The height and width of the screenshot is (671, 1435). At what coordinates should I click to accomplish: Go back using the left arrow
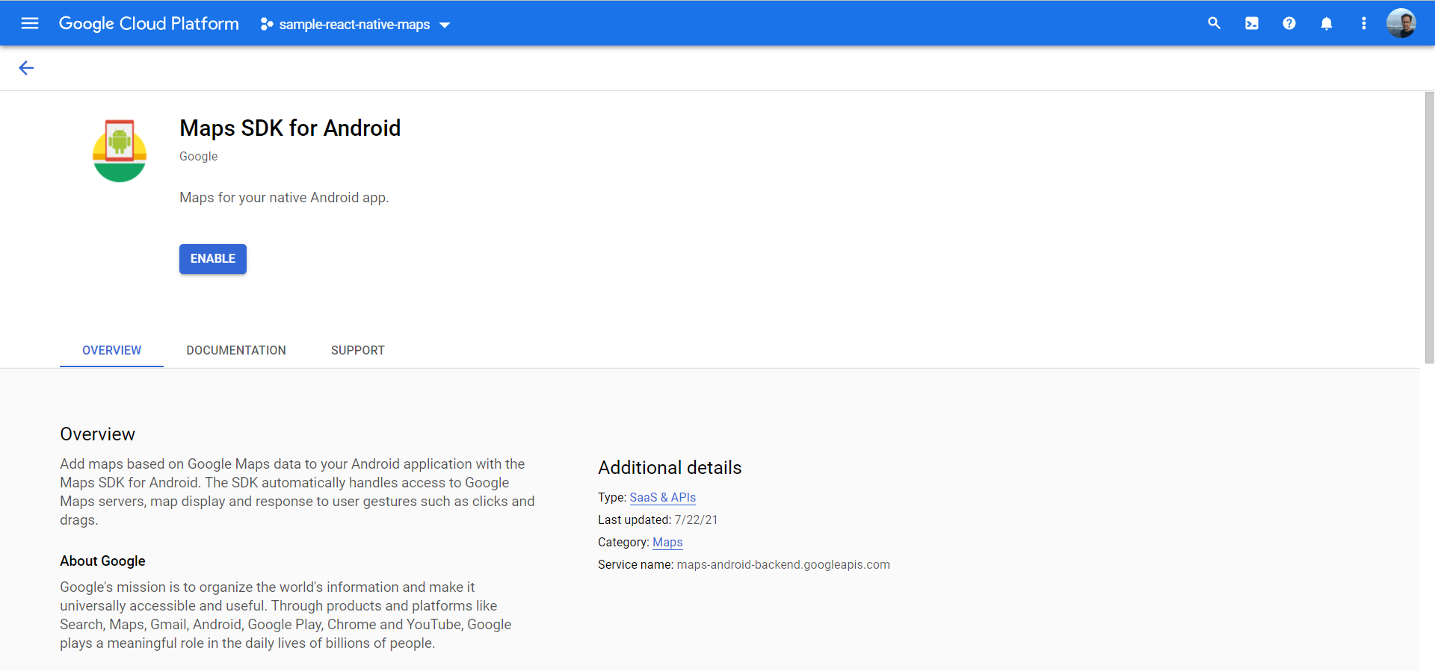click(26, 68)
